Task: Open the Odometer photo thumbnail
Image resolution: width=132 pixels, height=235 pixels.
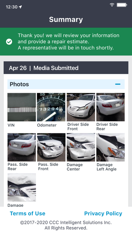Action: [51, 107]
